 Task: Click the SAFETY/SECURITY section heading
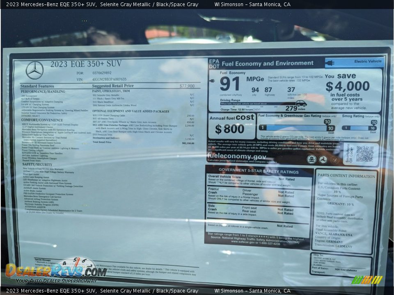click(x=37, y=165)
